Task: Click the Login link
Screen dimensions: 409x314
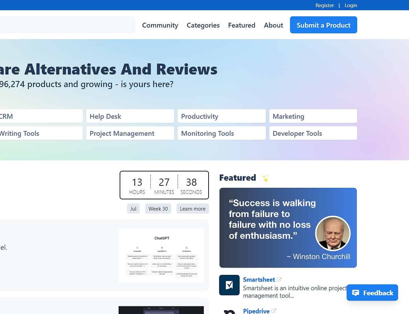Action: pos(351,5)
